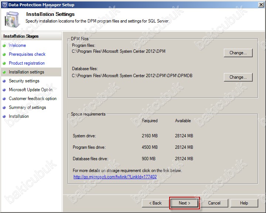The width and height of the screenshot is (266, 213).
Task: Click the blue bullet beside Security settings
Action: click(4, 81)
